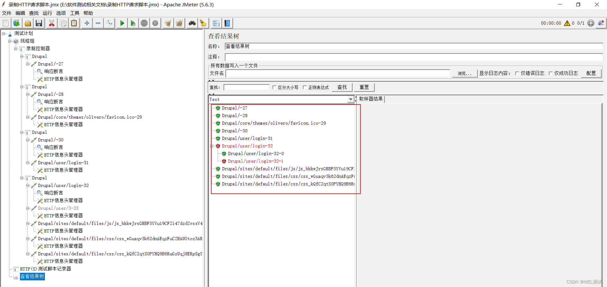
Task: Click the Cut scissors icon
Action: coord(52,23)
